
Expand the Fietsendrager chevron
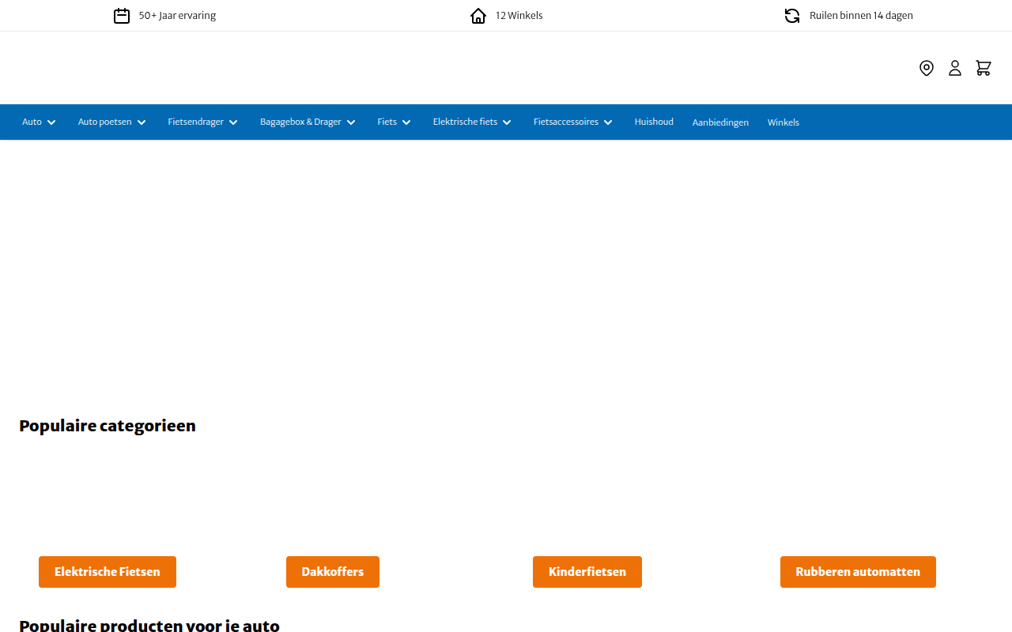point(233,122)
